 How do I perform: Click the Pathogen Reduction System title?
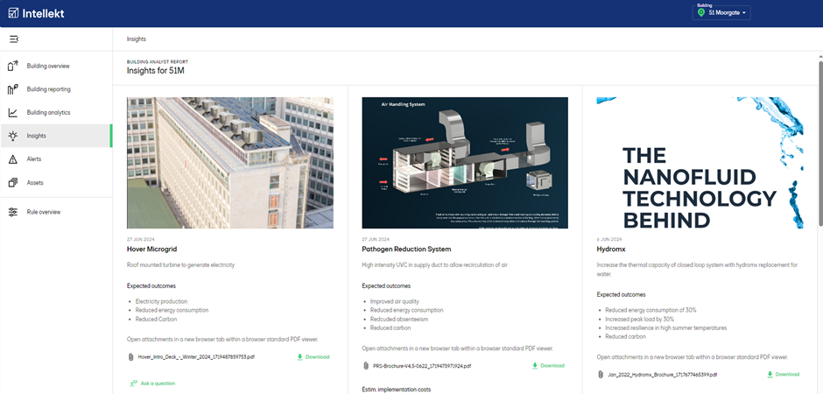[x=406, y=250]
